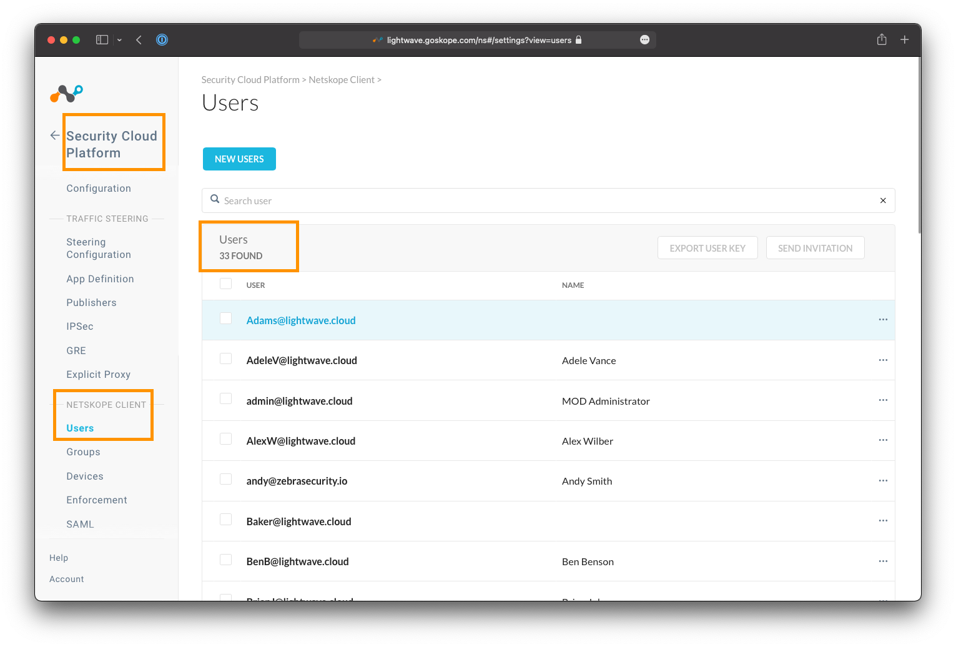Toggle the select-all checkbox in table header
This screenshot has width=956, height=647.
[x=226, y=284]
